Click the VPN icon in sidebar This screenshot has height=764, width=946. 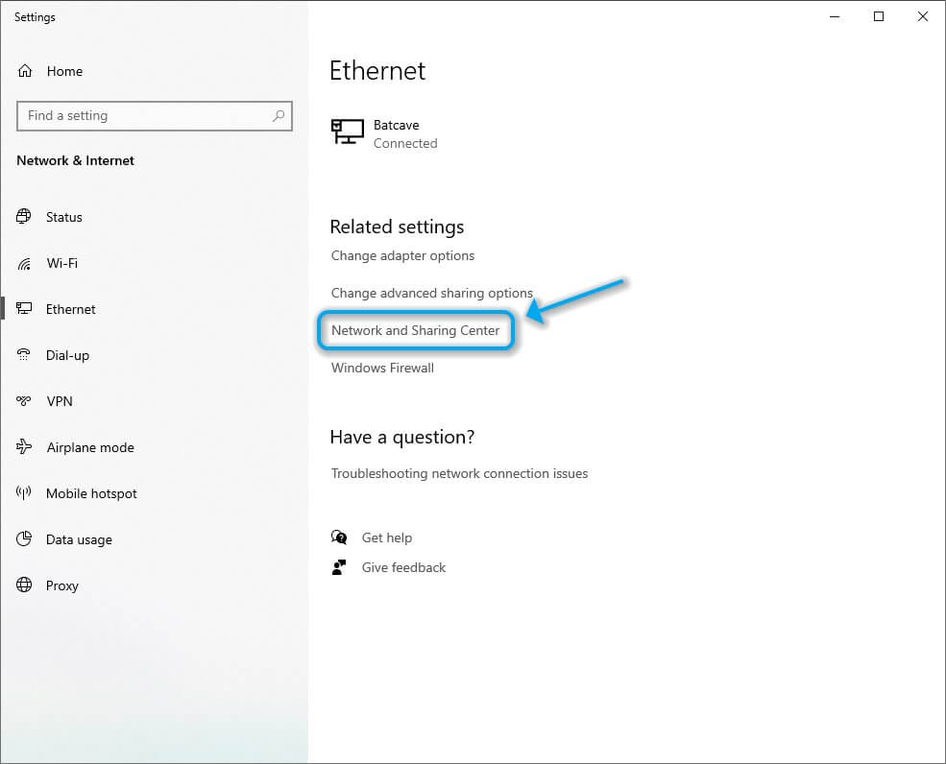(x=23, y=401)
